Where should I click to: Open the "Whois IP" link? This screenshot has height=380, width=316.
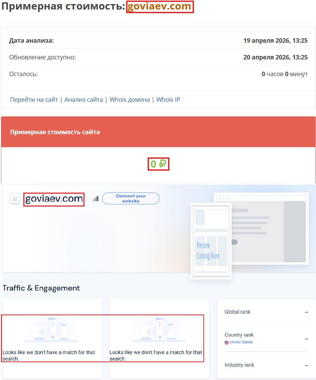168,99
